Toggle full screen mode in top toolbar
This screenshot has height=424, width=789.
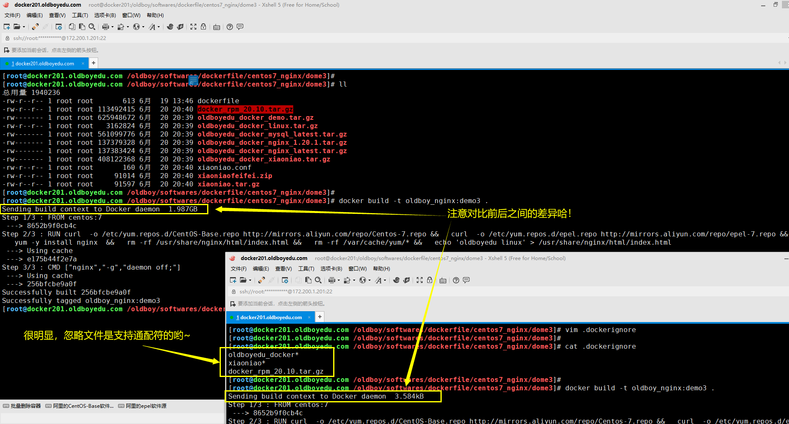tap(193, 27)
